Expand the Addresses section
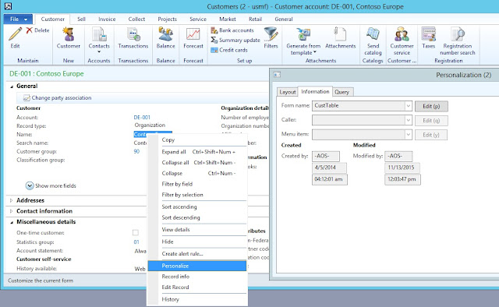 (11, 200)
